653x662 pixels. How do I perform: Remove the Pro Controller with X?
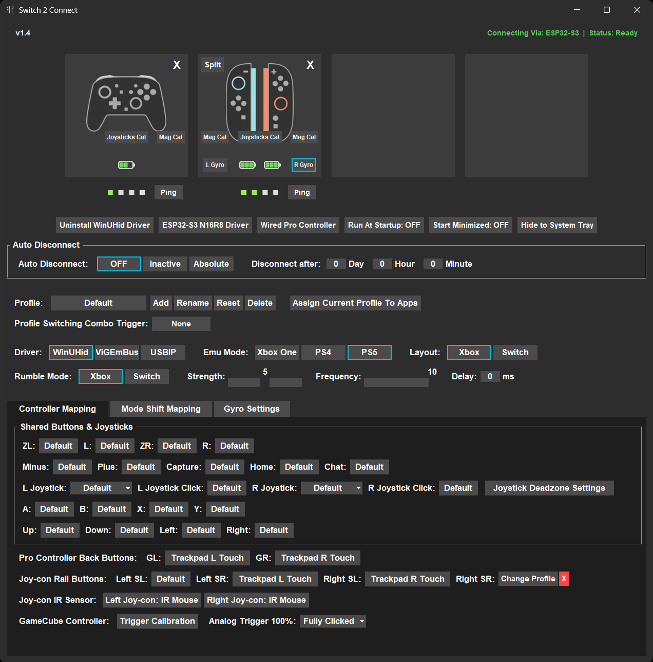click(x=177, y=65)
